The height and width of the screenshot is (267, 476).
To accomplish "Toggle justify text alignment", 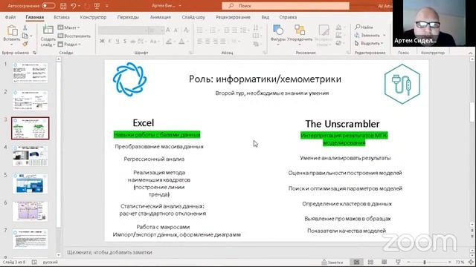I will click(x=223, y=42).
